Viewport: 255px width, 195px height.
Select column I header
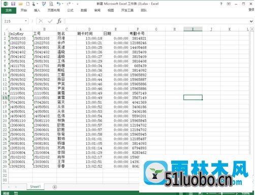[193, 29]
